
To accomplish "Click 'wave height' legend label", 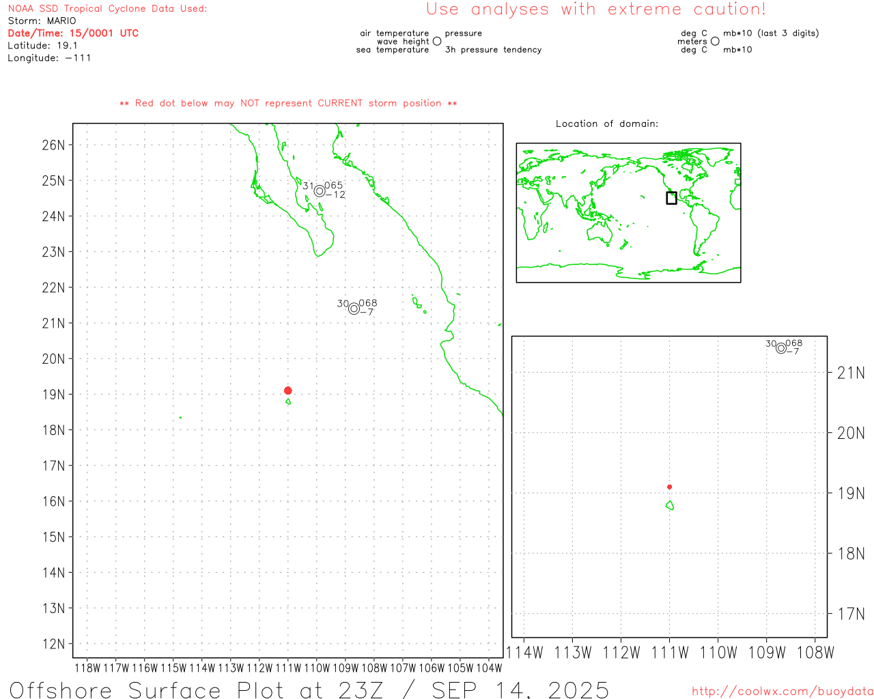I will click(403, 42).
